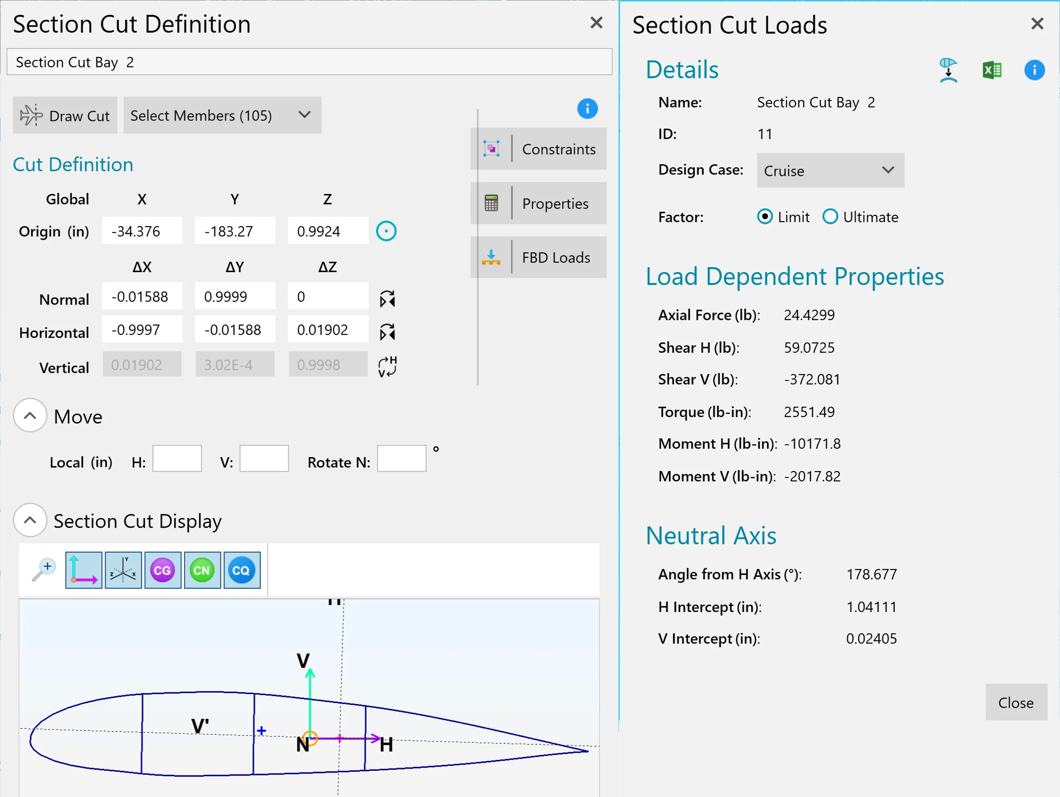1060x797 pixels.
Task: Edit the Horizontal ΔY value
Action: [x=235, y=329]
